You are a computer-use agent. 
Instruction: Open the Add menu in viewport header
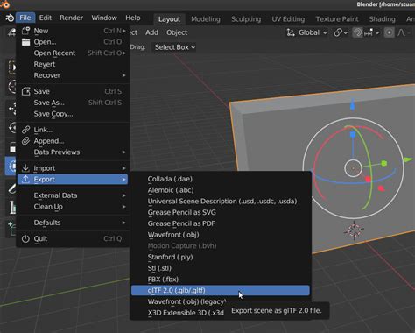(x=151, y=32)
